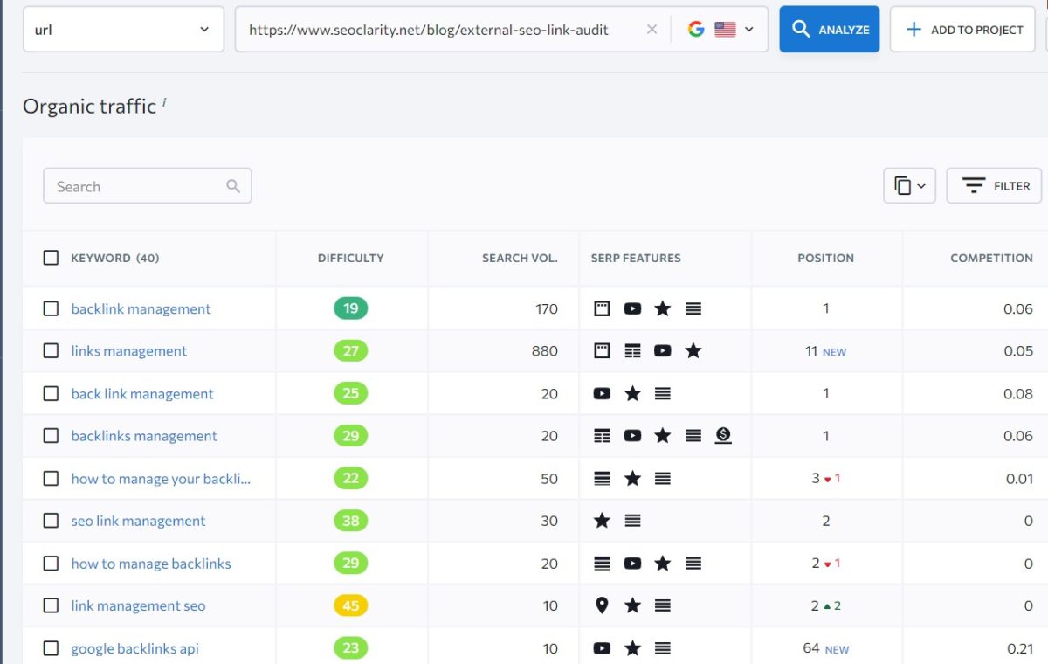Check the checkbox for "backlink management"
This screenshot has width=1048, height=664.
(50, 308)
